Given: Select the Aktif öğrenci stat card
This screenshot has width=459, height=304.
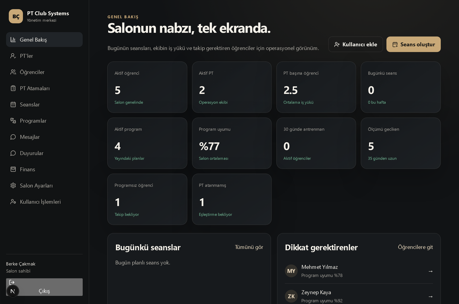Looking at the screenshot, I should (147, 87).
